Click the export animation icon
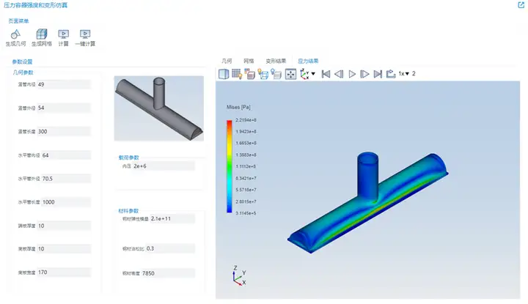The height and width of the screenshot is (304, 528). [x=391, y=74]
